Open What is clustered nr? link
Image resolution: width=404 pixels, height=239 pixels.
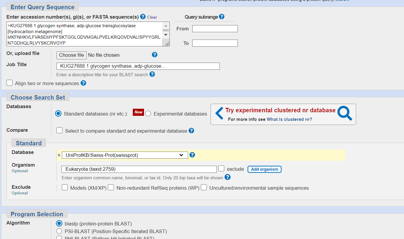pyautogui.click(x=289, y=119)
